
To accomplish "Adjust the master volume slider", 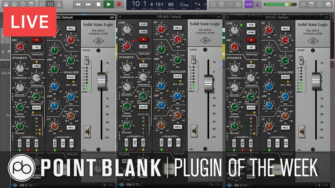I will click(280, 4).
